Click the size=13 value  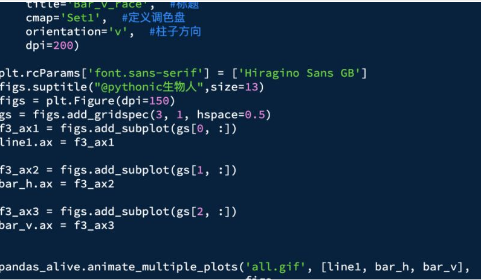pos(234,87)
